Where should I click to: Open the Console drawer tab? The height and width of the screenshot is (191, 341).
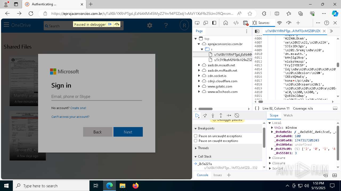coord(202,175)
